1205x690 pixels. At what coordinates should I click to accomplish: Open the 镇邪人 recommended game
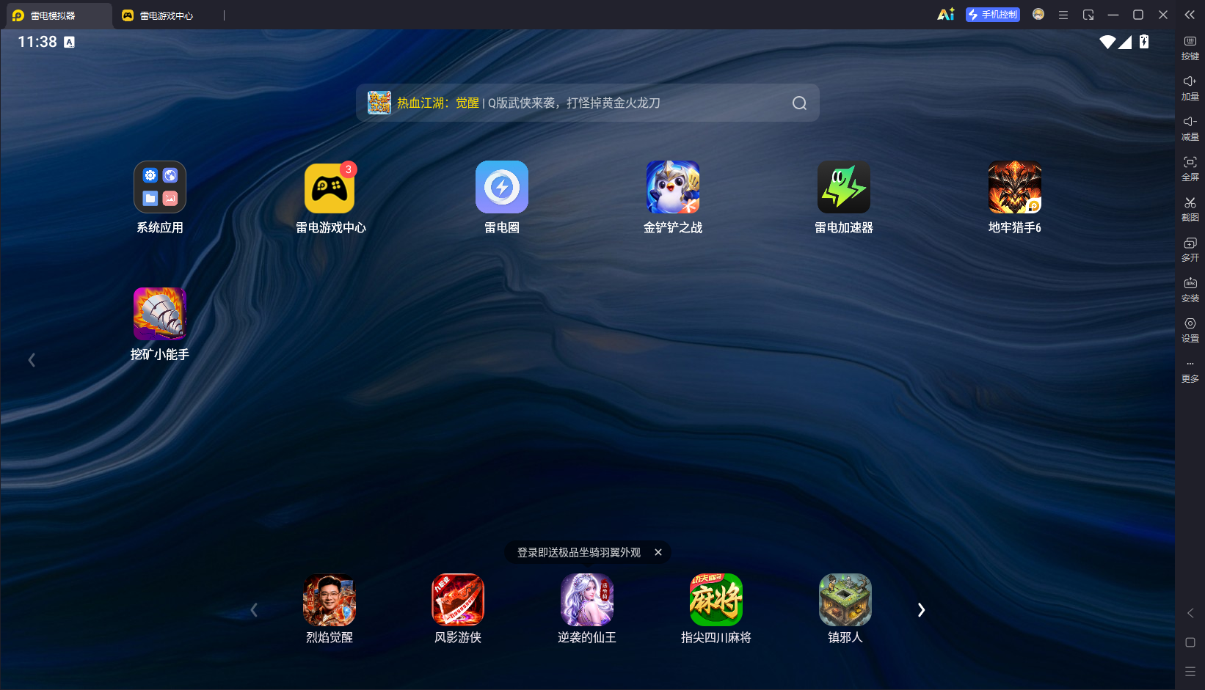(x=845, y=600)
